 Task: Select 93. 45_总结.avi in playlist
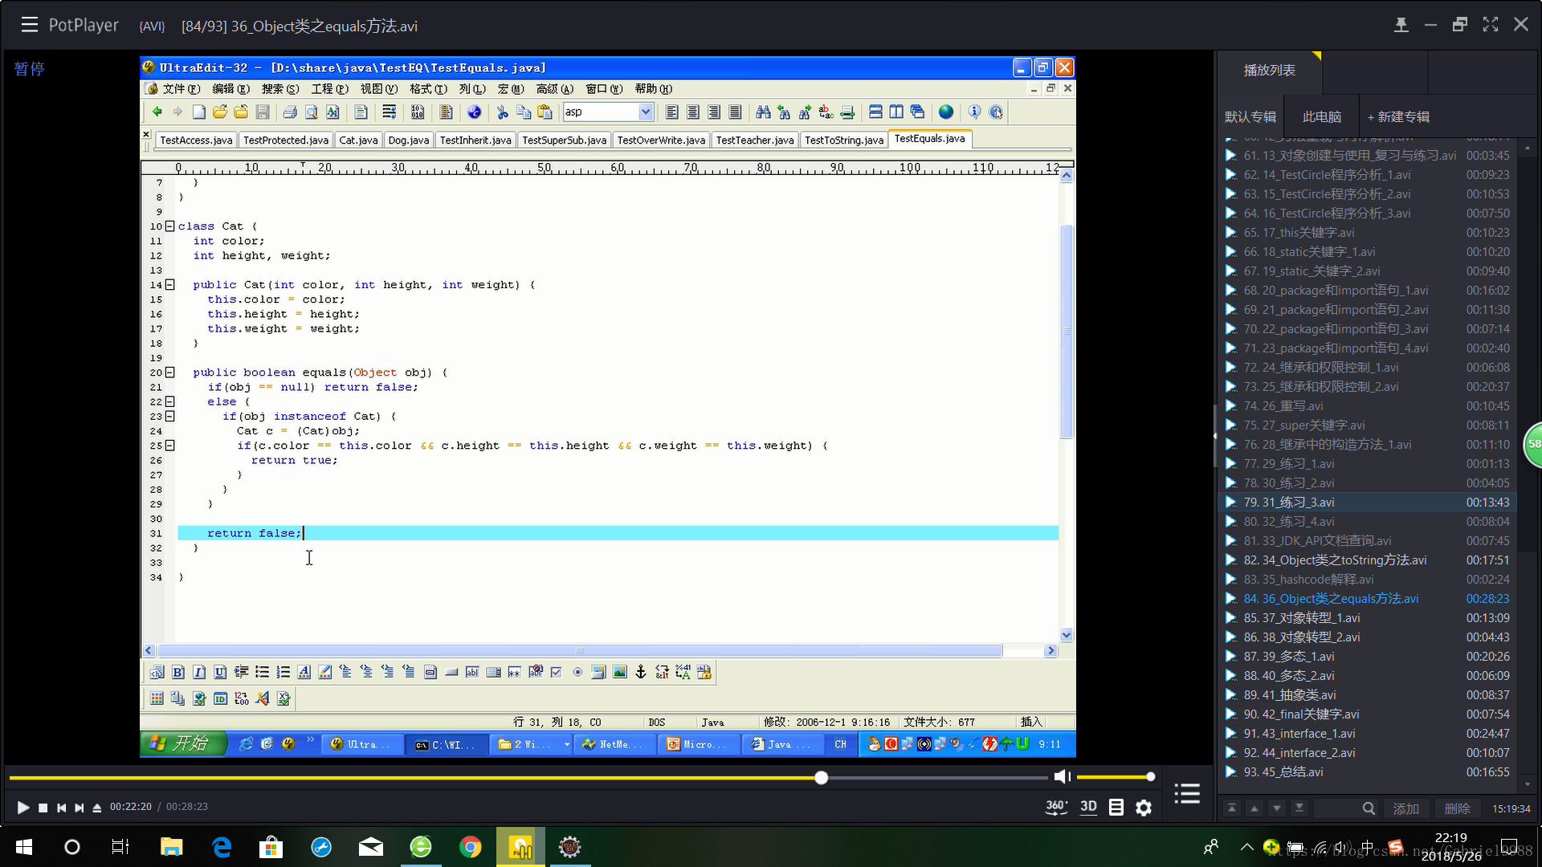click(1366, 772)
